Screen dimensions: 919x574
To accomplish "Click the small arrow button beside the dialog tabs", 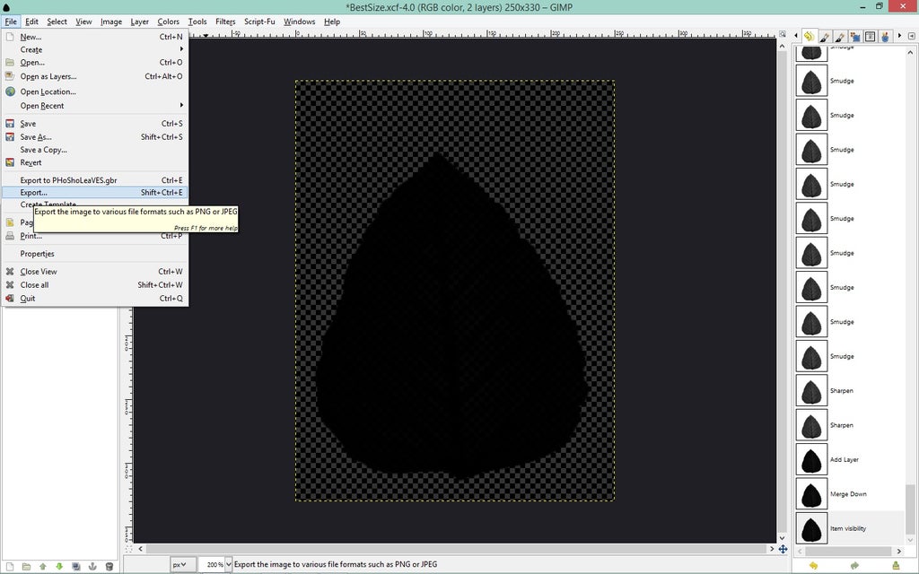I will coord(899,36).
